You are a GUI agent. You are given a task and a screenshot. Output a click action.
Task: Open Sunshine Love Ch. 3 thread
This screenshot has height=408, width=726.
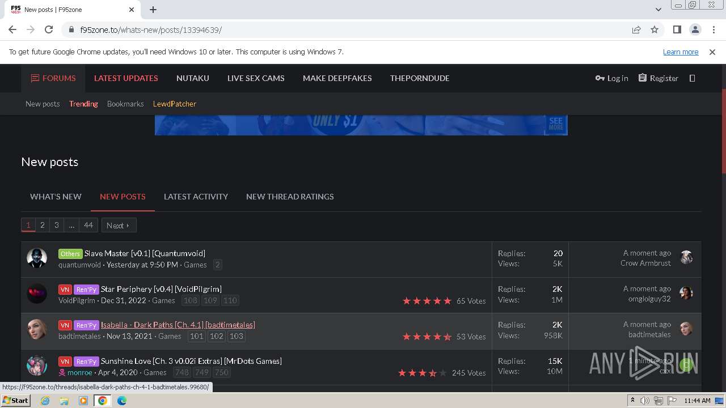coord(191,361)
